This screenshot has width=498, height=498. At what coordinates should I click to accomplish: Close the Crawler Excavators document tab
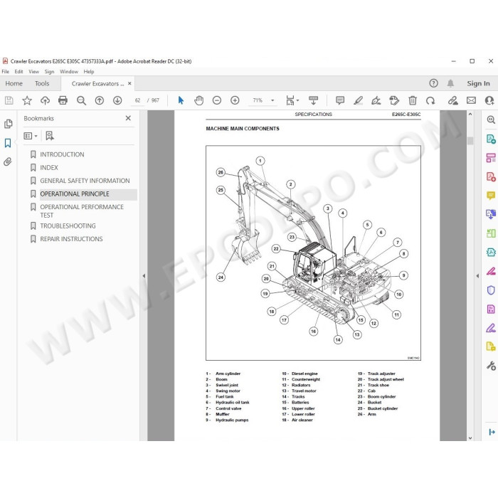[129, 83]
